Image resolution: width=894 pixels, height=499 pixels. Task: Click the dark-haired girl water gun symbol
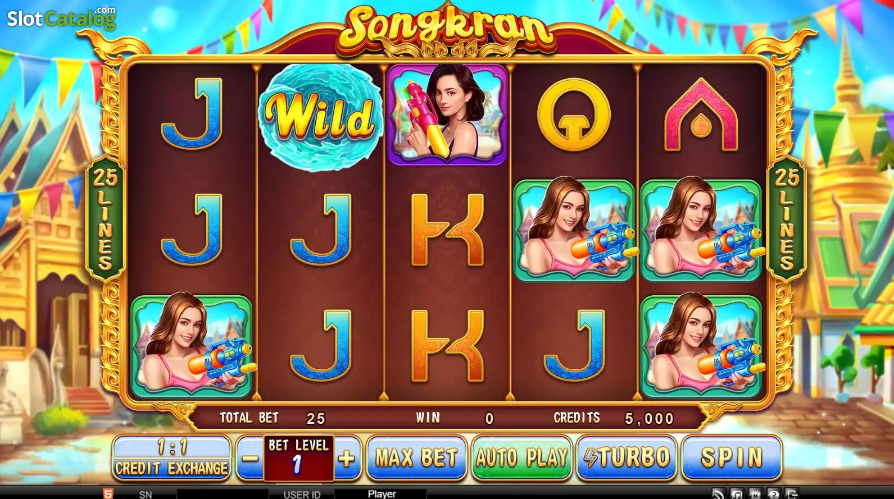447,114
